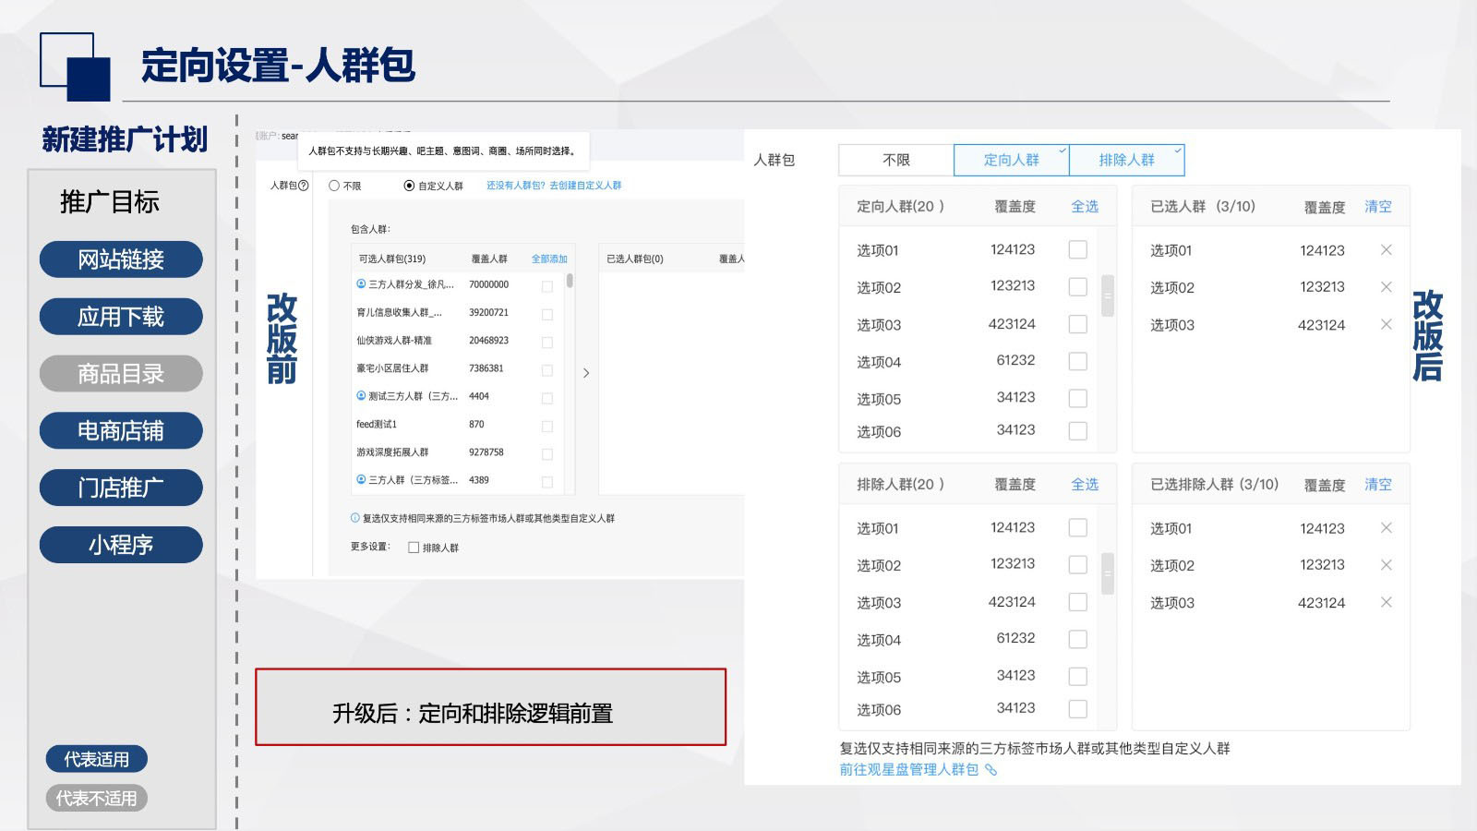Check 选项04 in 排除人群 list

point(1077,639)
